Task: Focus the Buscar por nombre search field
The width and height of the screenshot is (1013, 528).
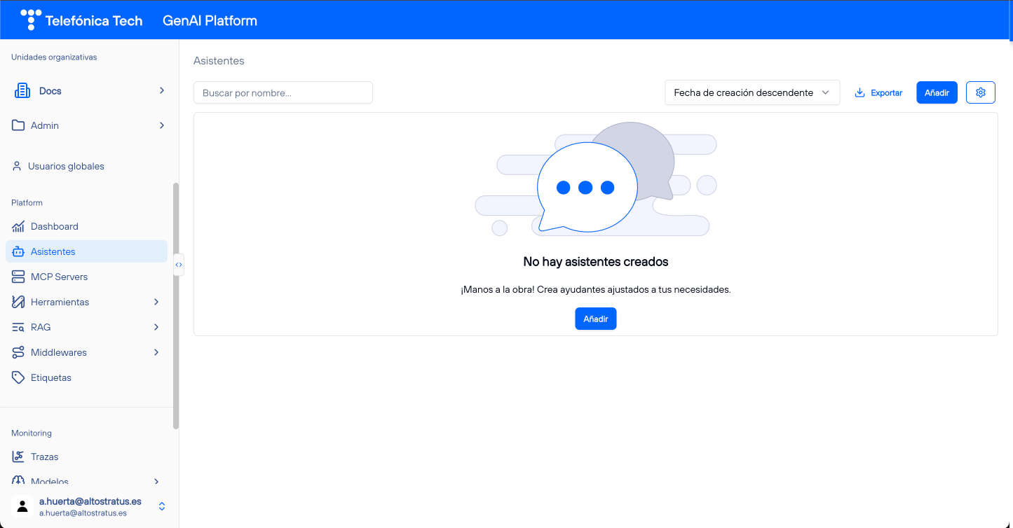Action: [x=283, y=92]
